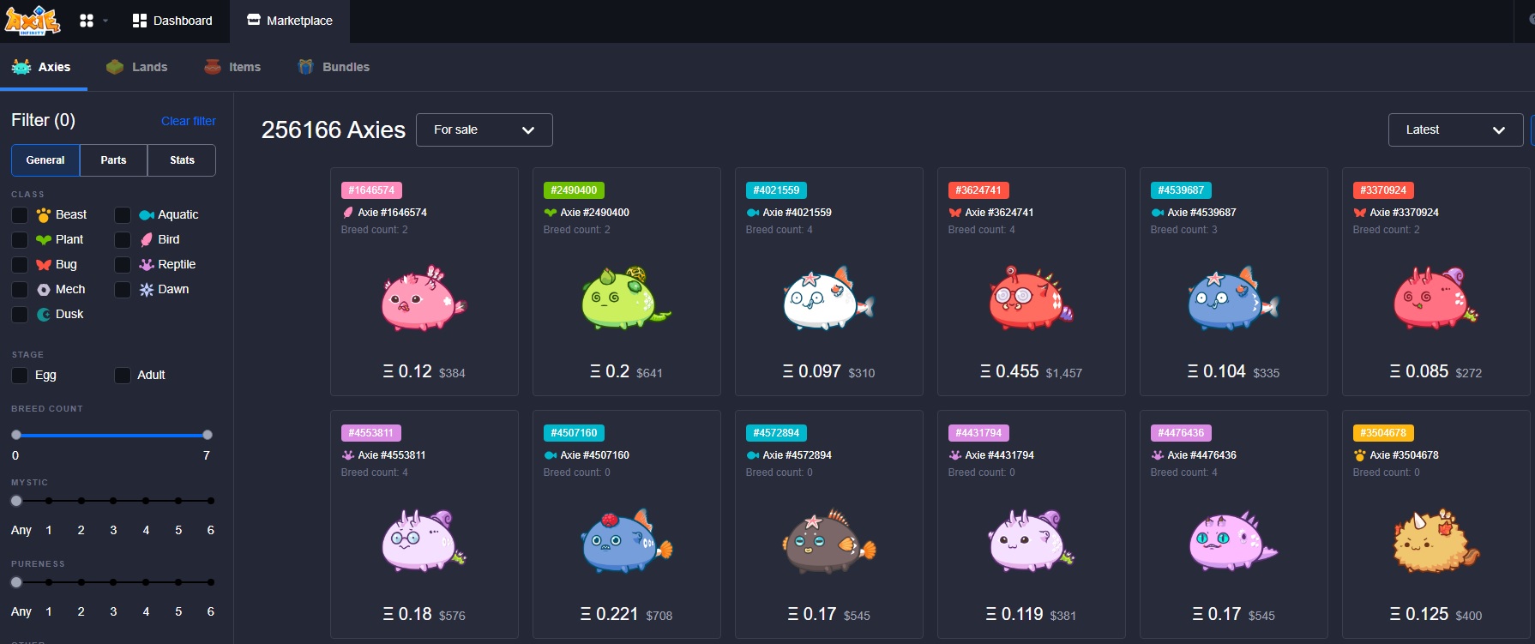Click reptile icon beside Axie #4553811

click(348, 455)
